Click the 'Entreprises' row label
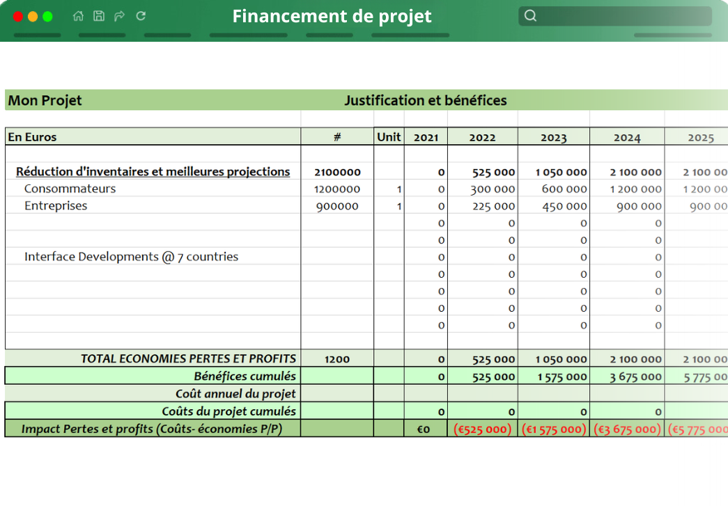This screenshot has width=728, height=506. coord(56,206)
